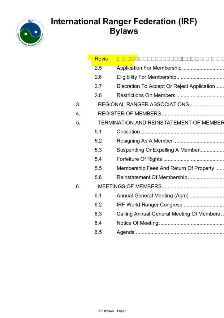Viewport: 224px width, 318px height.
Task: Jump to Restrictions On Members section
Action: point(146,95)
